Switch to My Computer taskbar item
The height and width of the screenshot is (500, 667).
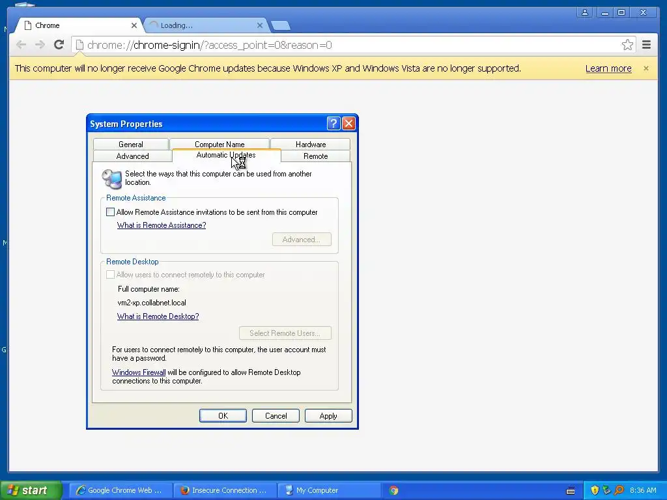tap(329, 490)
